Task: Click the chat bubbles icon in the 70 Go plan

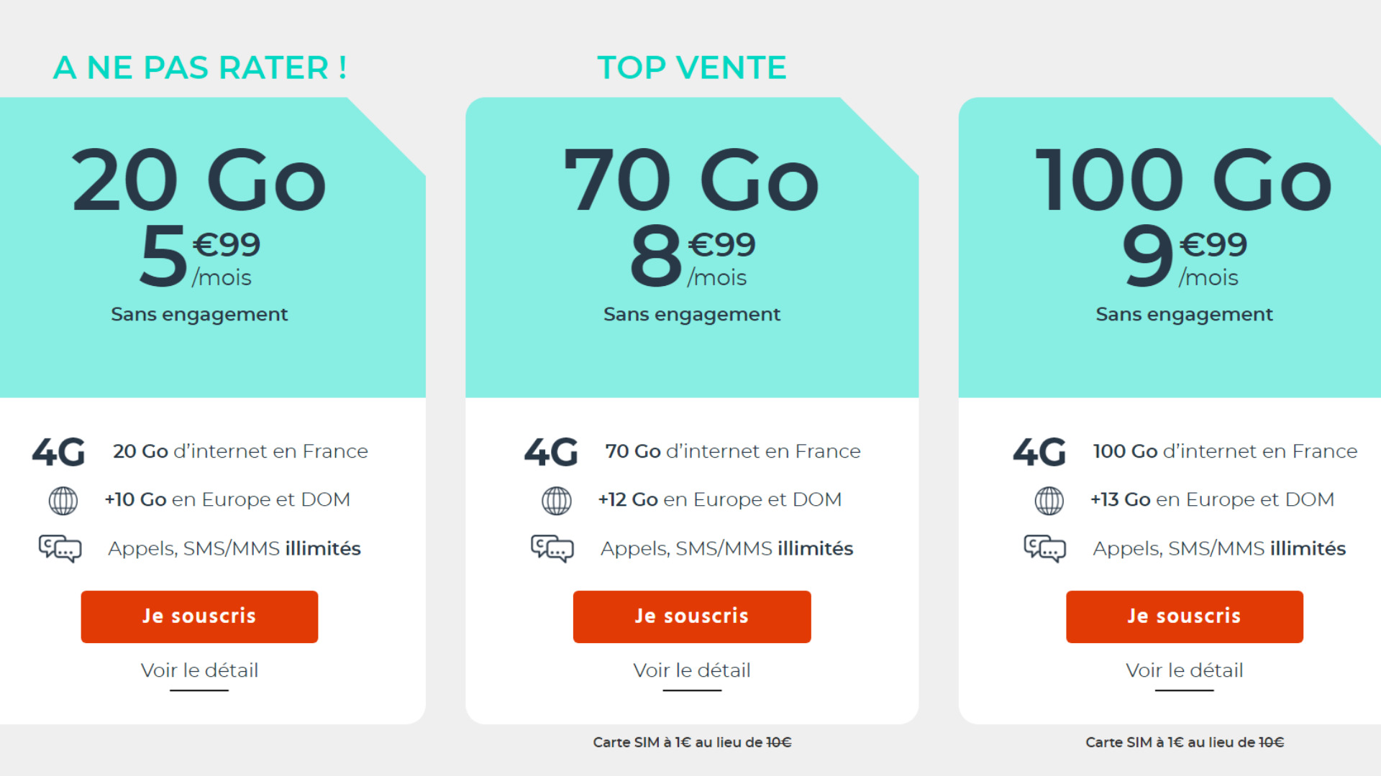Action: point(552,549)
